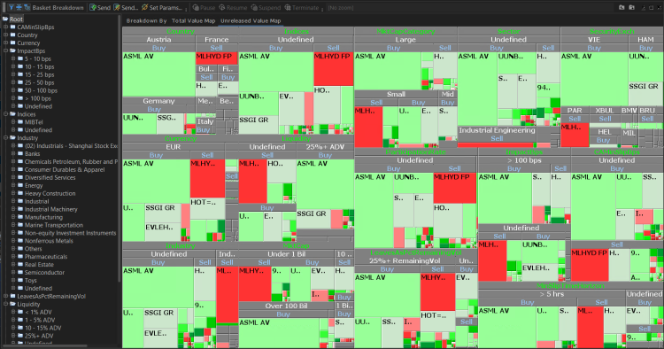The image size is (664, 349).
Task: Collapse the Indices tree node
Action: (6, 114)
